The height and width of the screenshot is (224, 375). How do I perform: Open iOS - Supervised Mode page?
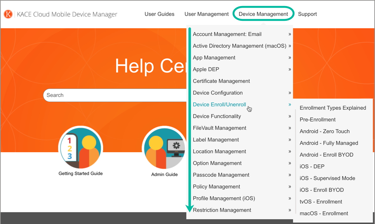pos(327,178)
